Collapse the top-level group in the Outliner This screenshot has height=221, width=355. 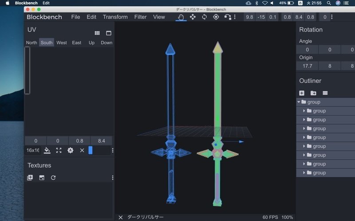coord(299,102)
